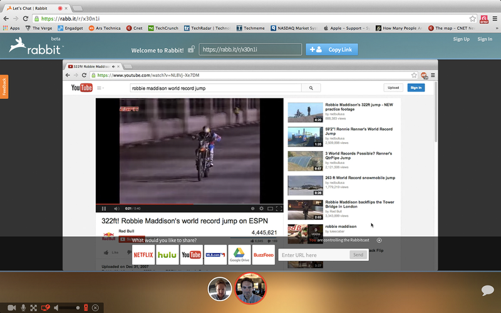The width and height of the screenshot is (501, 313).
Task: Open Ronnie Renner's World Record Jump video
Action: click(359, 131)
